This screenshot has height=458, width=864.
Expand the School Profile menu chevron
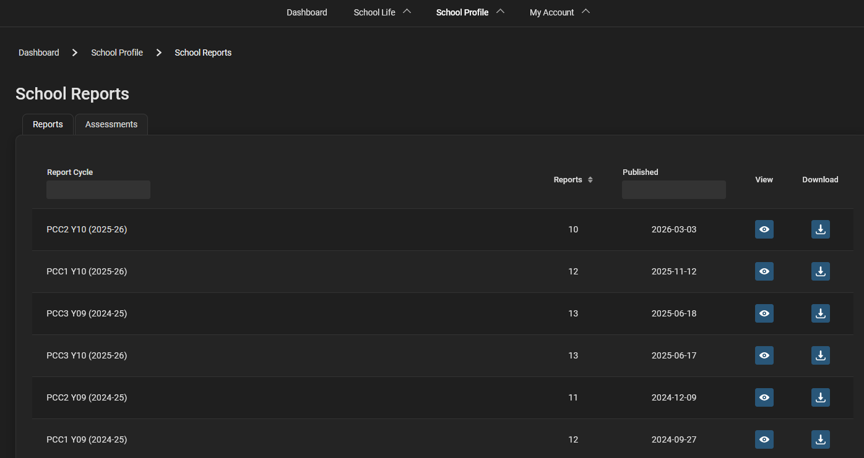tap(500, 12)
